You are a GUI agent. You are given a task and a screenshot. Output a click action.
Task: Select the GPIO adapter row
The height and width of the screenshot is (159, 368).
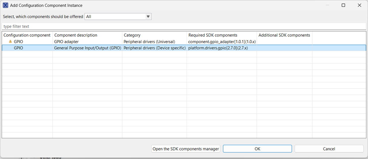click(x=66, y=42)
